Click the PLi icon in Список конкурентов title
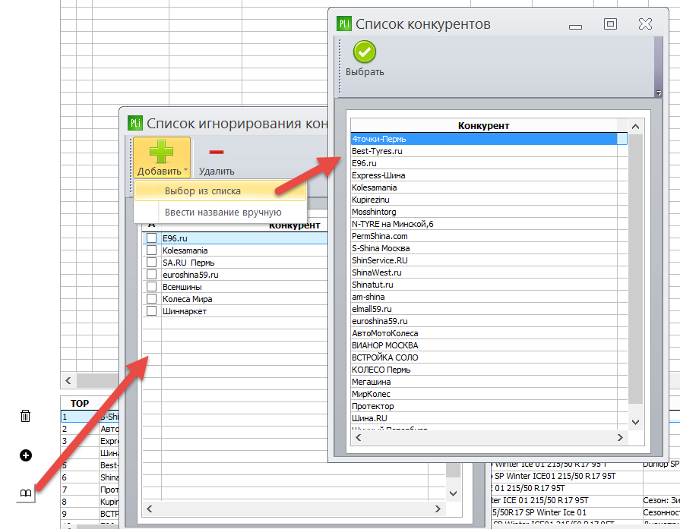 point(344,24)
